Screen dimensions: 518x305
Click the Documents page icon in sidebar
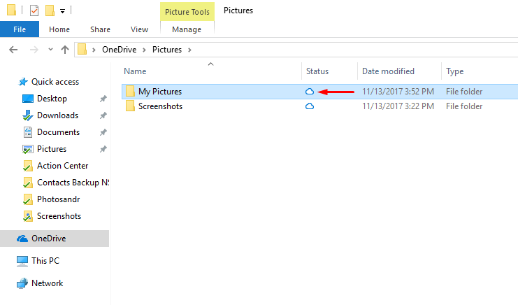point(28,132)
